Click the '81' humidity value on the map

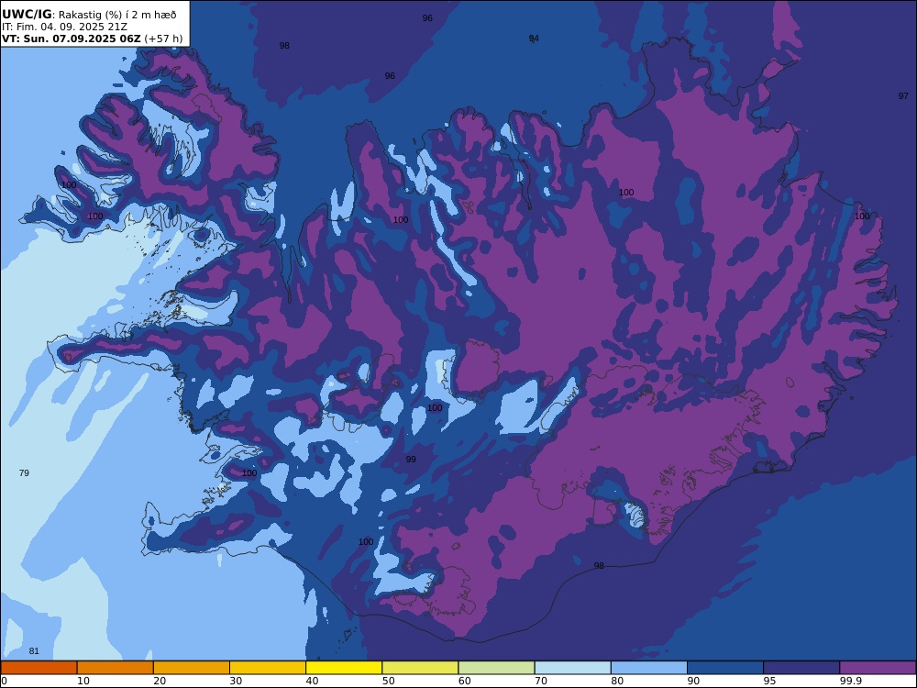[x=34, y=650]
